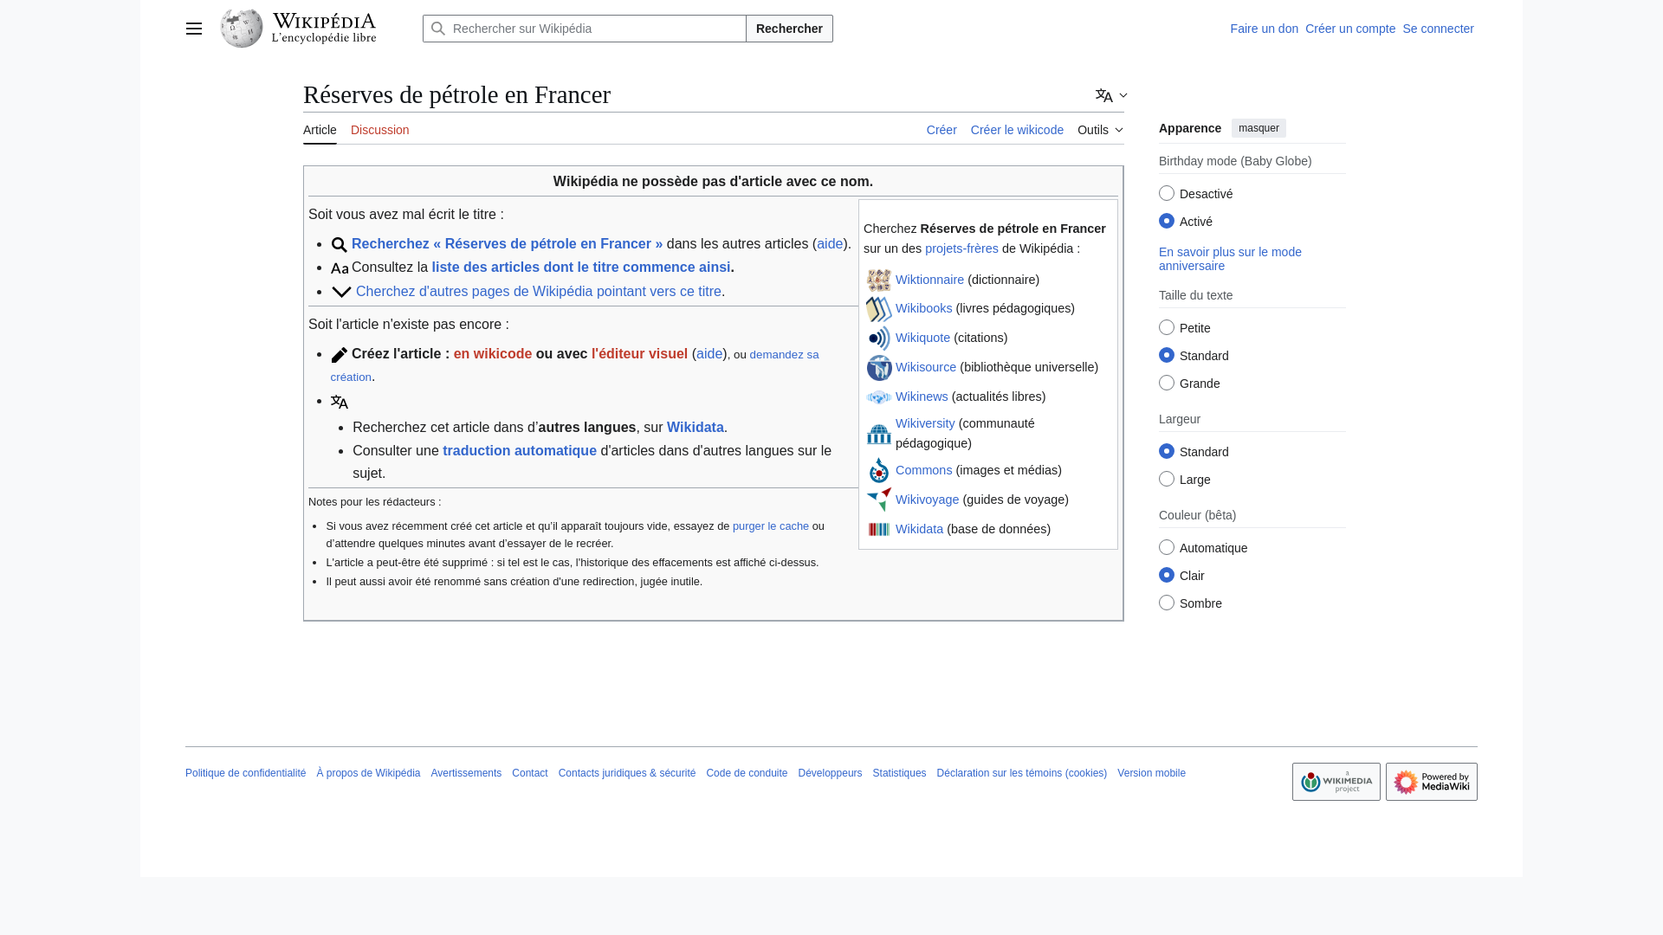Expand the Outils dropdown menu

pos(1100,130)
